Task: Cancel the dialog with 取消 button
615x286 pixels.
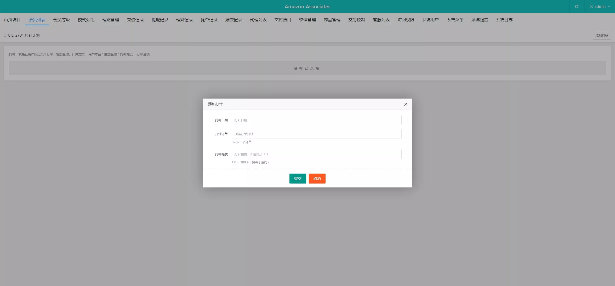Action: pos(317,179)
